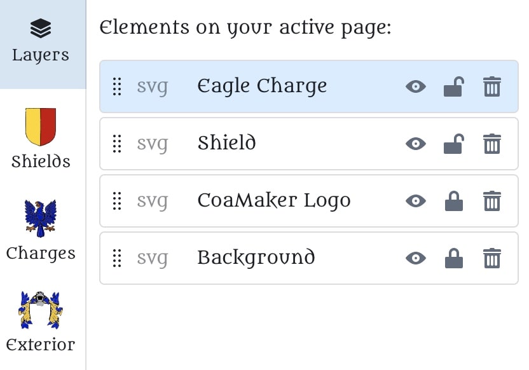Toggle visibility of Shield layer
Viewport: 529px width, 370px height.
point(416,144)
